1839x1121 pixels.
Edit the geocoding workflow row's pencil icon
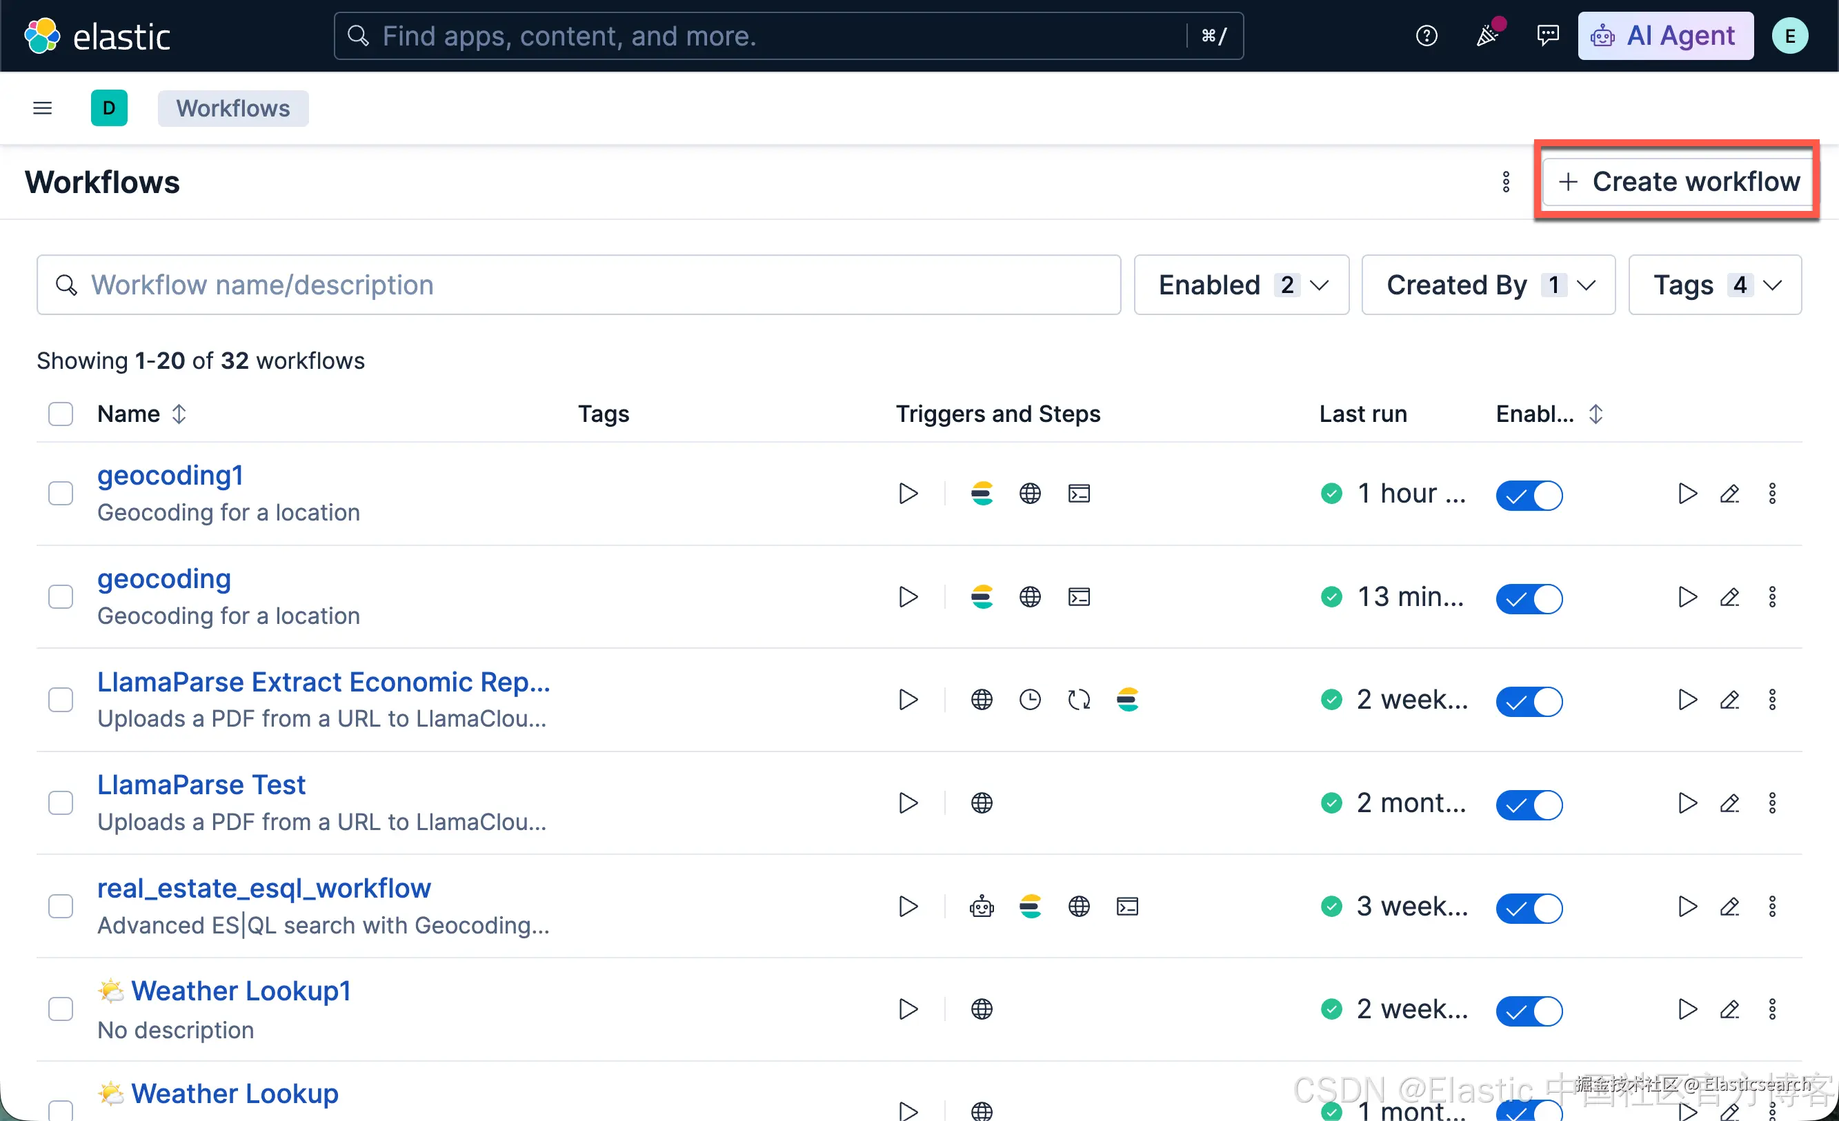1729,596
